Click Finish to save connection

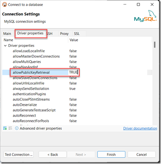[111, 154]
